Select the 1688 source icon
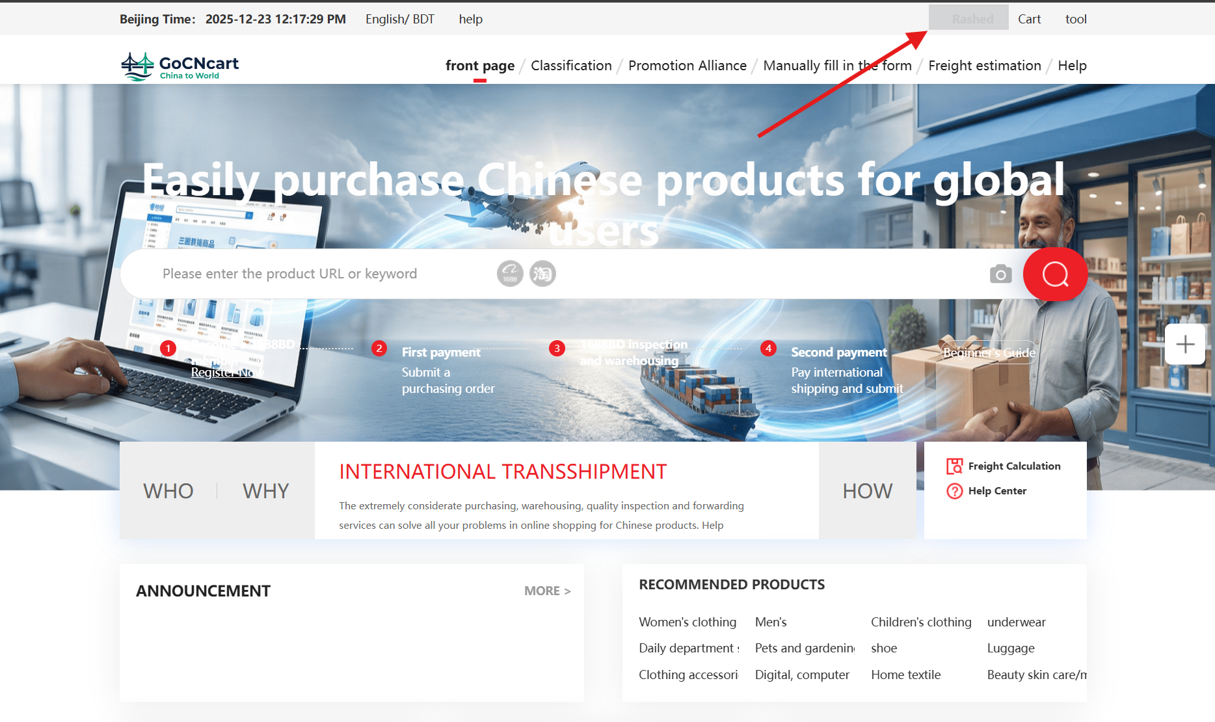The width and height of the screenshot is (1215, 722). (510, 274)
